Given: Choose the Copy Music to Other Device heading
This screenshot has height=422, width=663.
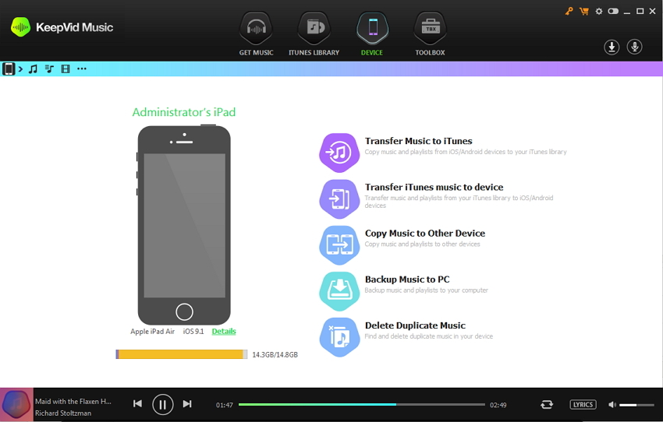Looking at the screenshot, I should [x=425, y=234].
